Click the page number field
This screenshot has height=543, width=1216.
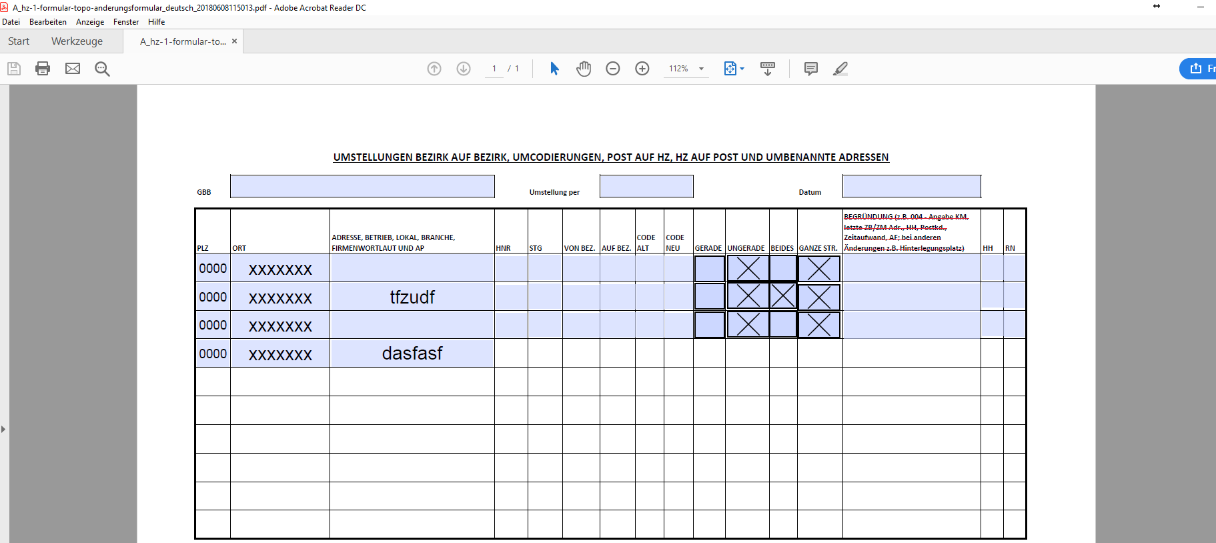[494, 69]
